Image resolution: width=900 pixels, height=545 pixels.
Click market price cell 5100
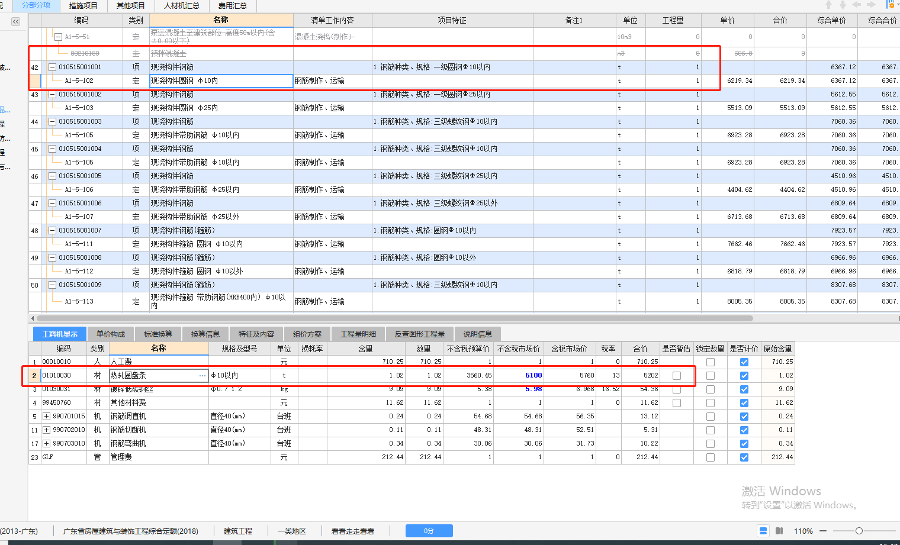point(519,376)
